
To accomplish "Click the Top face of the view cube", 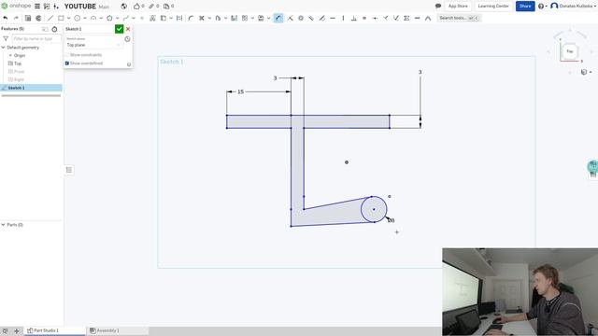I will coord(570,51).
